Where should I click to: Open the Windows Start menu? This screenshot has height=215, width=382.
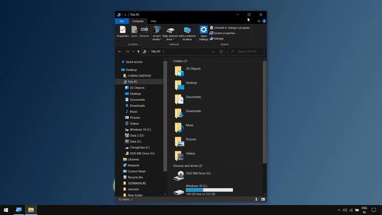point(6,210)
